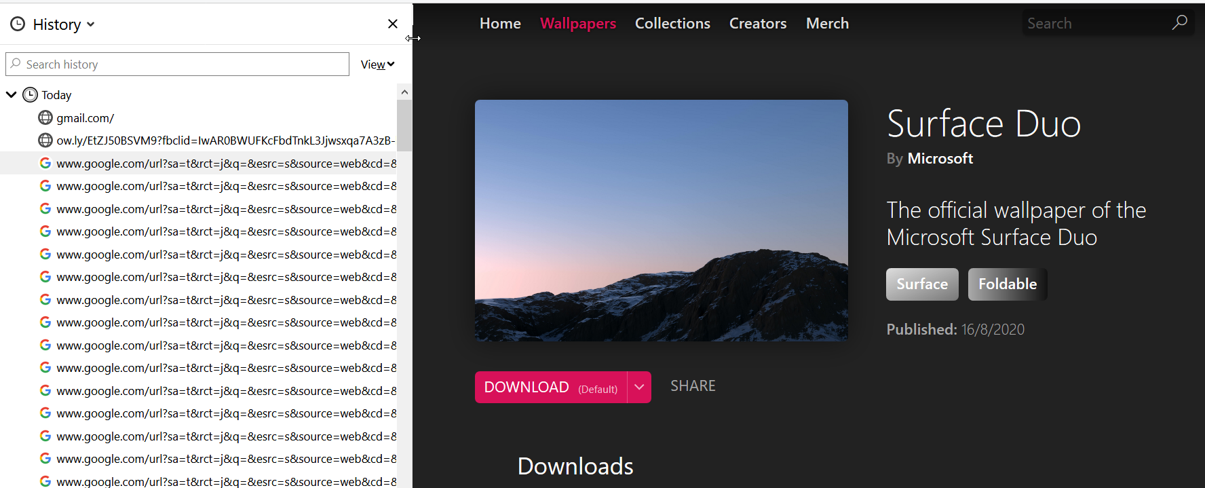This screenshot has height=488, width=1205.
Task: Navigate to Collections
Action: (672, 23)
